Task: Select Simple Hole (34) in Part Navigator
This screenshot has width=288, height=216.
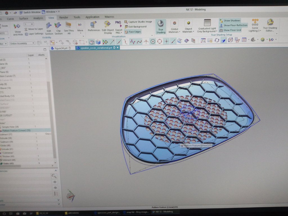Action: point(10,127)
